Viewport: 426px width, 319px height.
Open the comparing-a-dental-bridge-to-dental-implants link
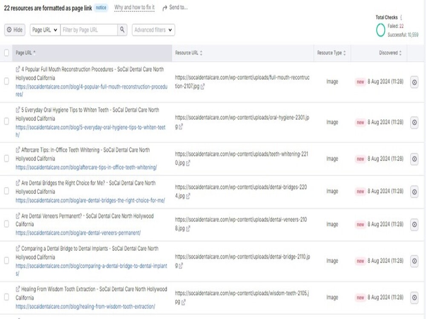[x=91, y=269]
